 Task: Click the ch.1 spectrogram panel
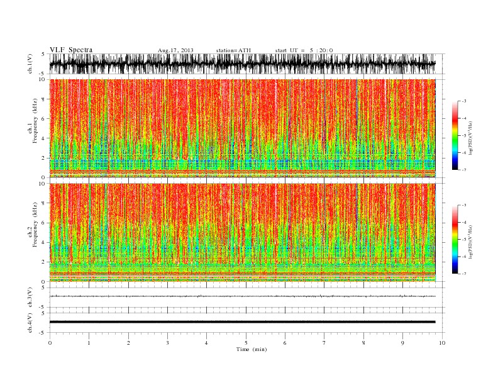243,128
